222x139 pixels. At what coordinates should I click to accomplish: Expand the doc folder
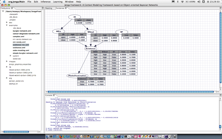(x=7, y=23)
